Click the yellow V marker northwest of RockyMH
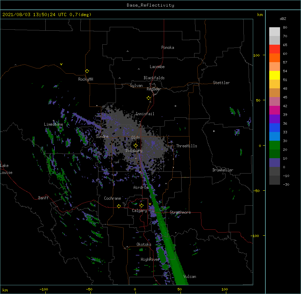Screen dimensions: 301x294 [61, 64]
